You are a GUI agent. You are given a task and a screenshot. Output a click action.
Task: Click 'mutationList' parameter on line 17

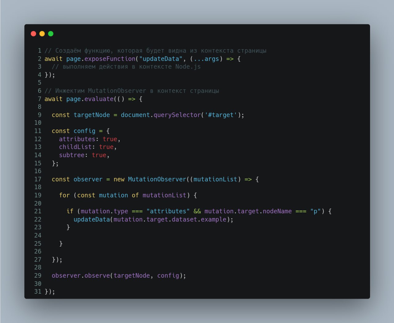point(215,179)
